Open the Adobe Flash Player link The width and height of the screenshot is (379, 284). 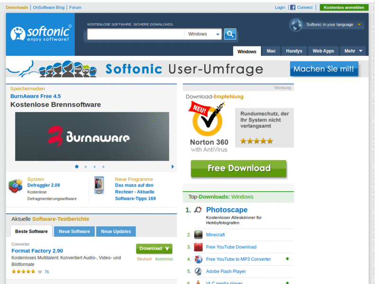[226, 271]
